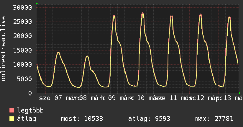
Task: Click the átlag: 9593 statistic
Action: [149, 119]
